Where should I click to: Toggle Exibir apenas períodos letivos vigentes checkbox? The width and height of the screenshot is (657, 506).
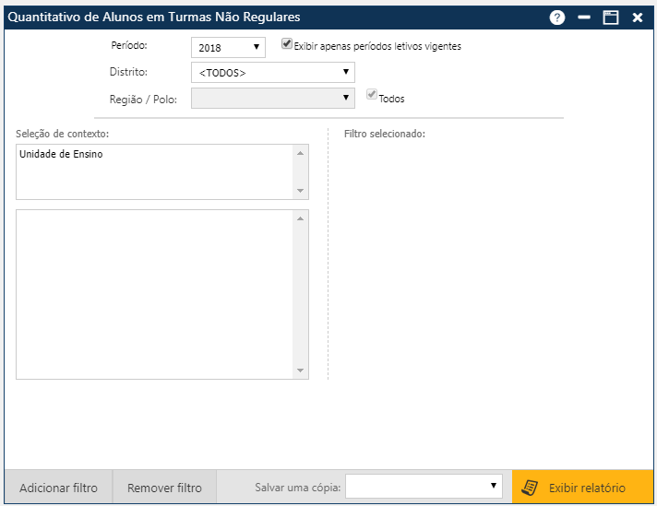[x=287, y=43]
